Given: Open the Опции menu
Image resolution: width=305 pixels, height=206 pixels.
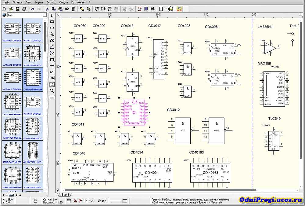Looking at the screenshot, I should click(x=63, y=2).
